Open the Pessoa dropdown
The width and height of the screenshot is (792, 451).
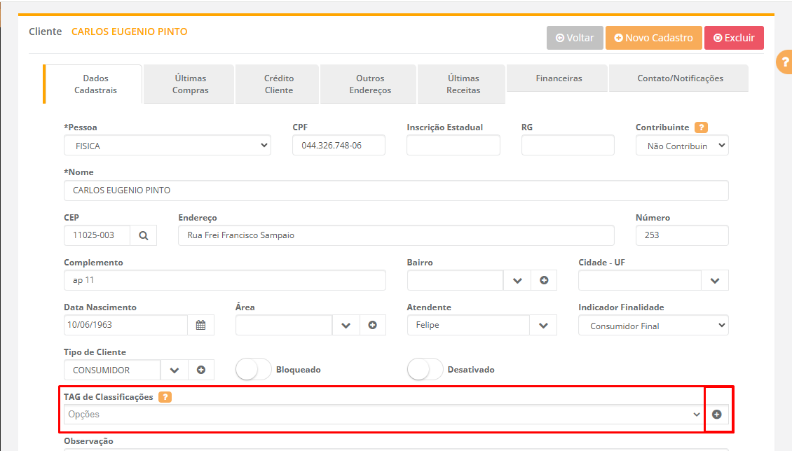167,146
